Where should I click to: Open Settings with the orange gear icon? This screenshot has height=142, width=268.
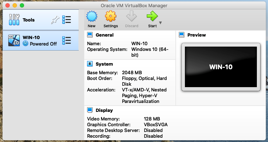point(110,16)
